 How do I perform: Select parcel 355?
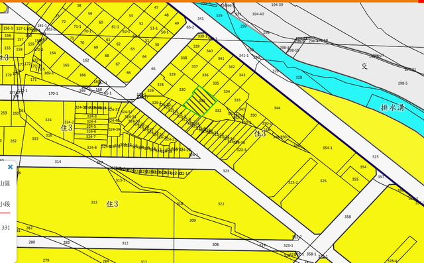(x=355, y=180)
